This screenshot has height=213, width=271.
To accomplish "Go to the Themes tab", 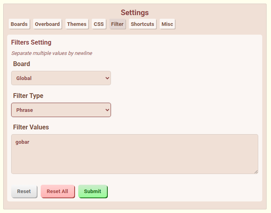I will coord(77,24).
